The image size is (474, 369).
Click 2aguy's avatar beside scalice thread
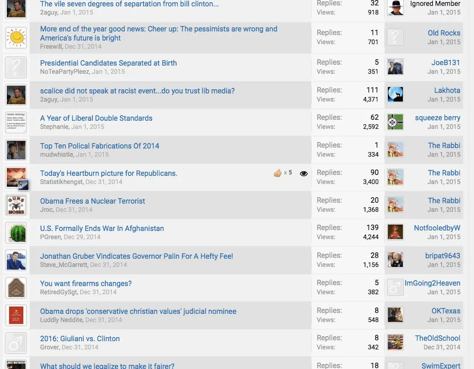[x=16, y=95]
